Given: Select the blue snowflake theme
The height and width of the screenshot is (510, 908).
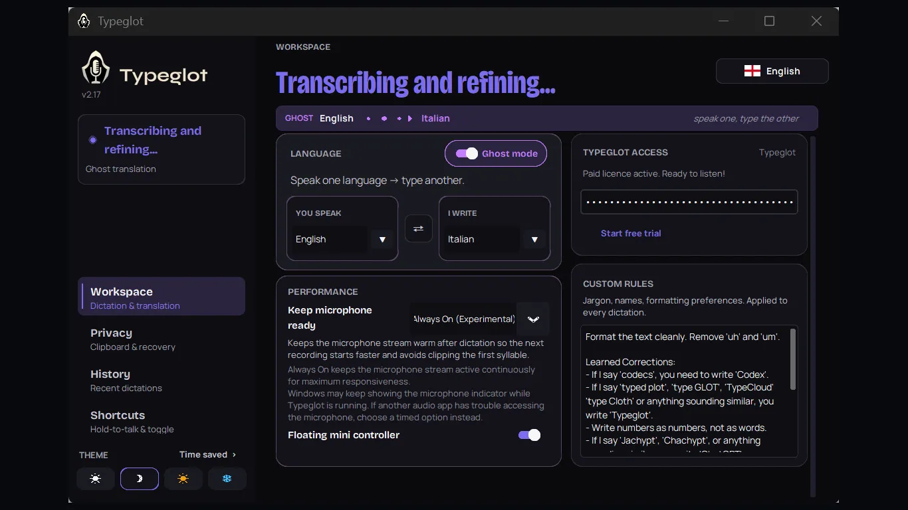Looking at the screenshot, I should coord(227,479).
